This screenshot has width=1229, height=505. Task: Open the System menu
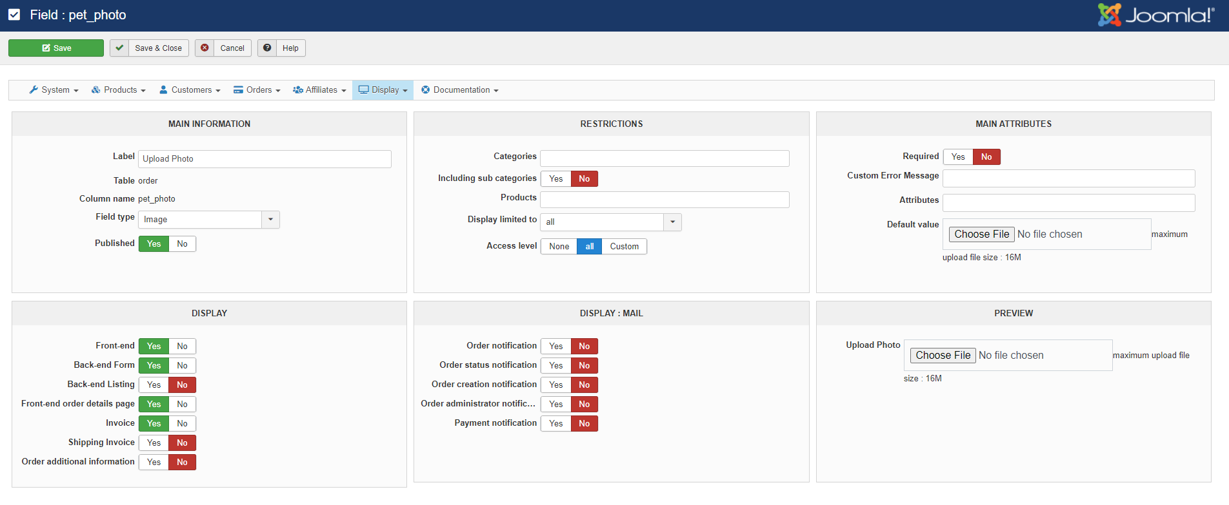point(54,90)
